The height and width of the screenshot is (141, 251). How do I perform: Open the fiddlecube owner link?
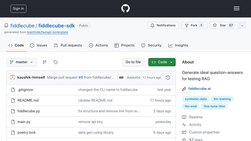[x=22, y=26]
